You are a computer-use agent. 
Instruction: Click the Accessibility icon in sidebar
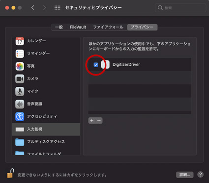pyautogui.click(x=20, y=117)
